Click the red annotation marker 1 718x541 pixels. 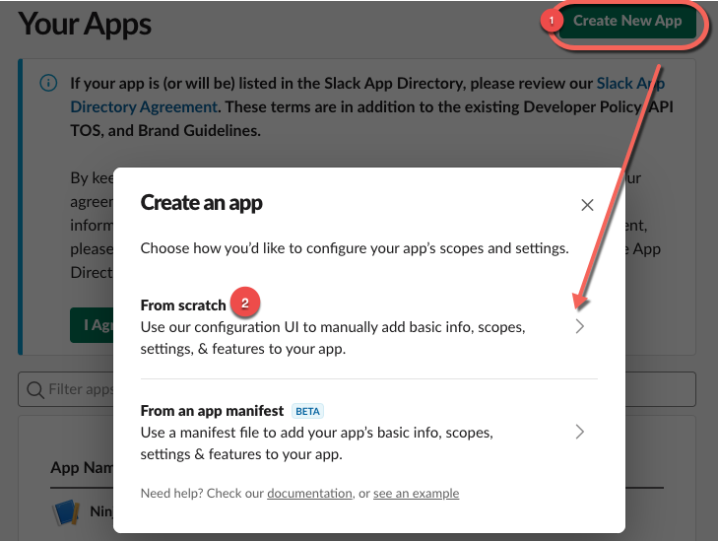point(553,20)
